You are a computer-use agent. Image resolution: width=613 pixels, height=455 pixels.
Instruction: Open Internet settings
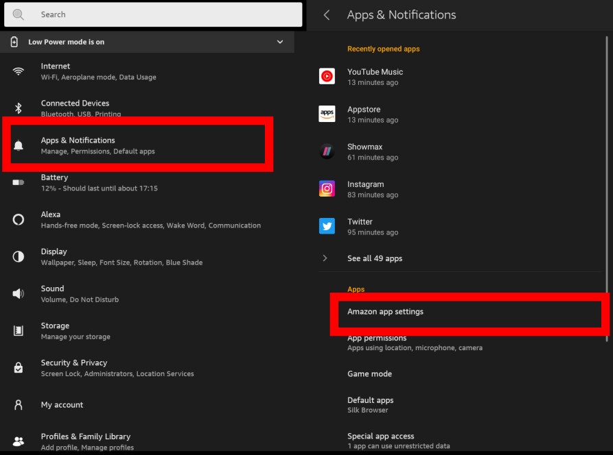[x=147, y=71]
